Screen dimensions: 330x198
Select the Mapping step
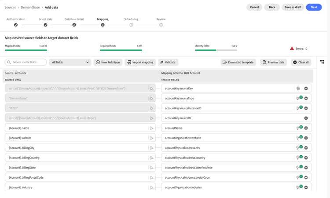click(103, 25)
